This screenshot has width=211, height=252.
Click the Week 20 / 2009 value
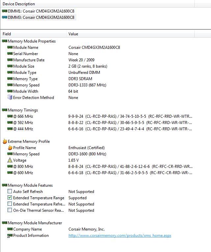81,60
